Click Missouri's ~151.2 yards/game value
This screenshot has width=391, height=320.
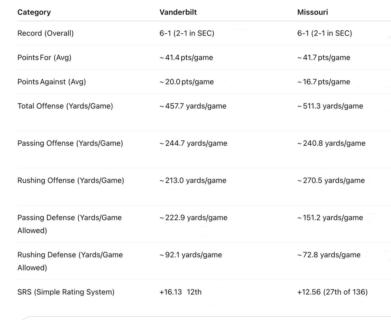click(x=330, y=218)
